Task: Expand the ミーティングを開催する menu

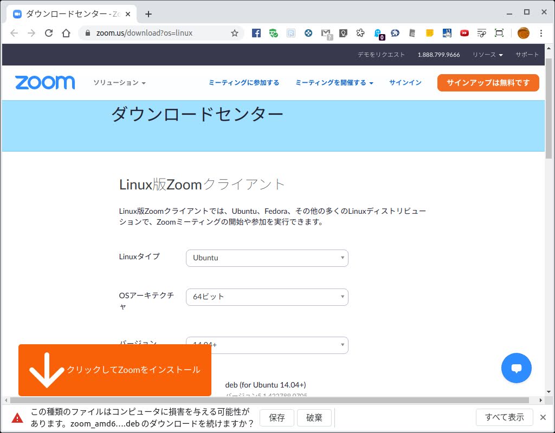Action: pyautogui.click(x=334, y=83)
